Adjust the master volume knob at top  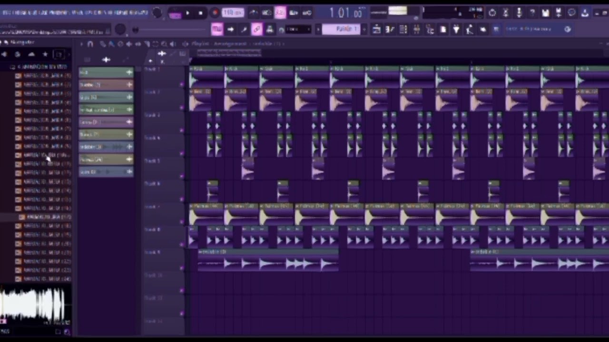click(x=157, y=13)
